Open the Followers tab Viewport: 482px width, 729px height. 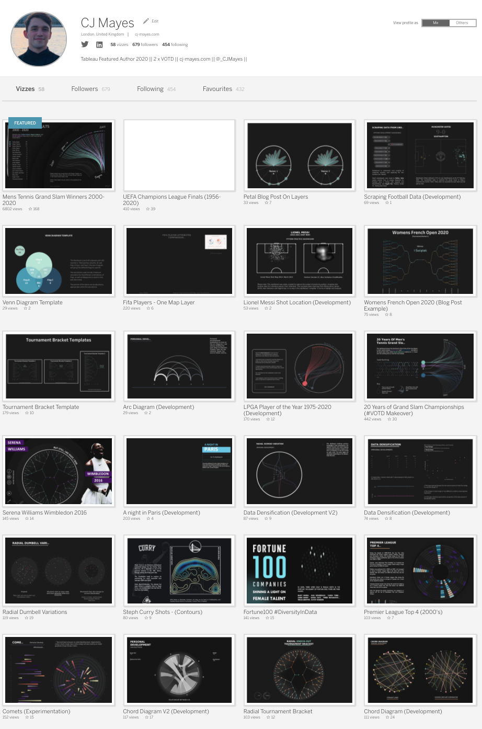coord(85,89)
